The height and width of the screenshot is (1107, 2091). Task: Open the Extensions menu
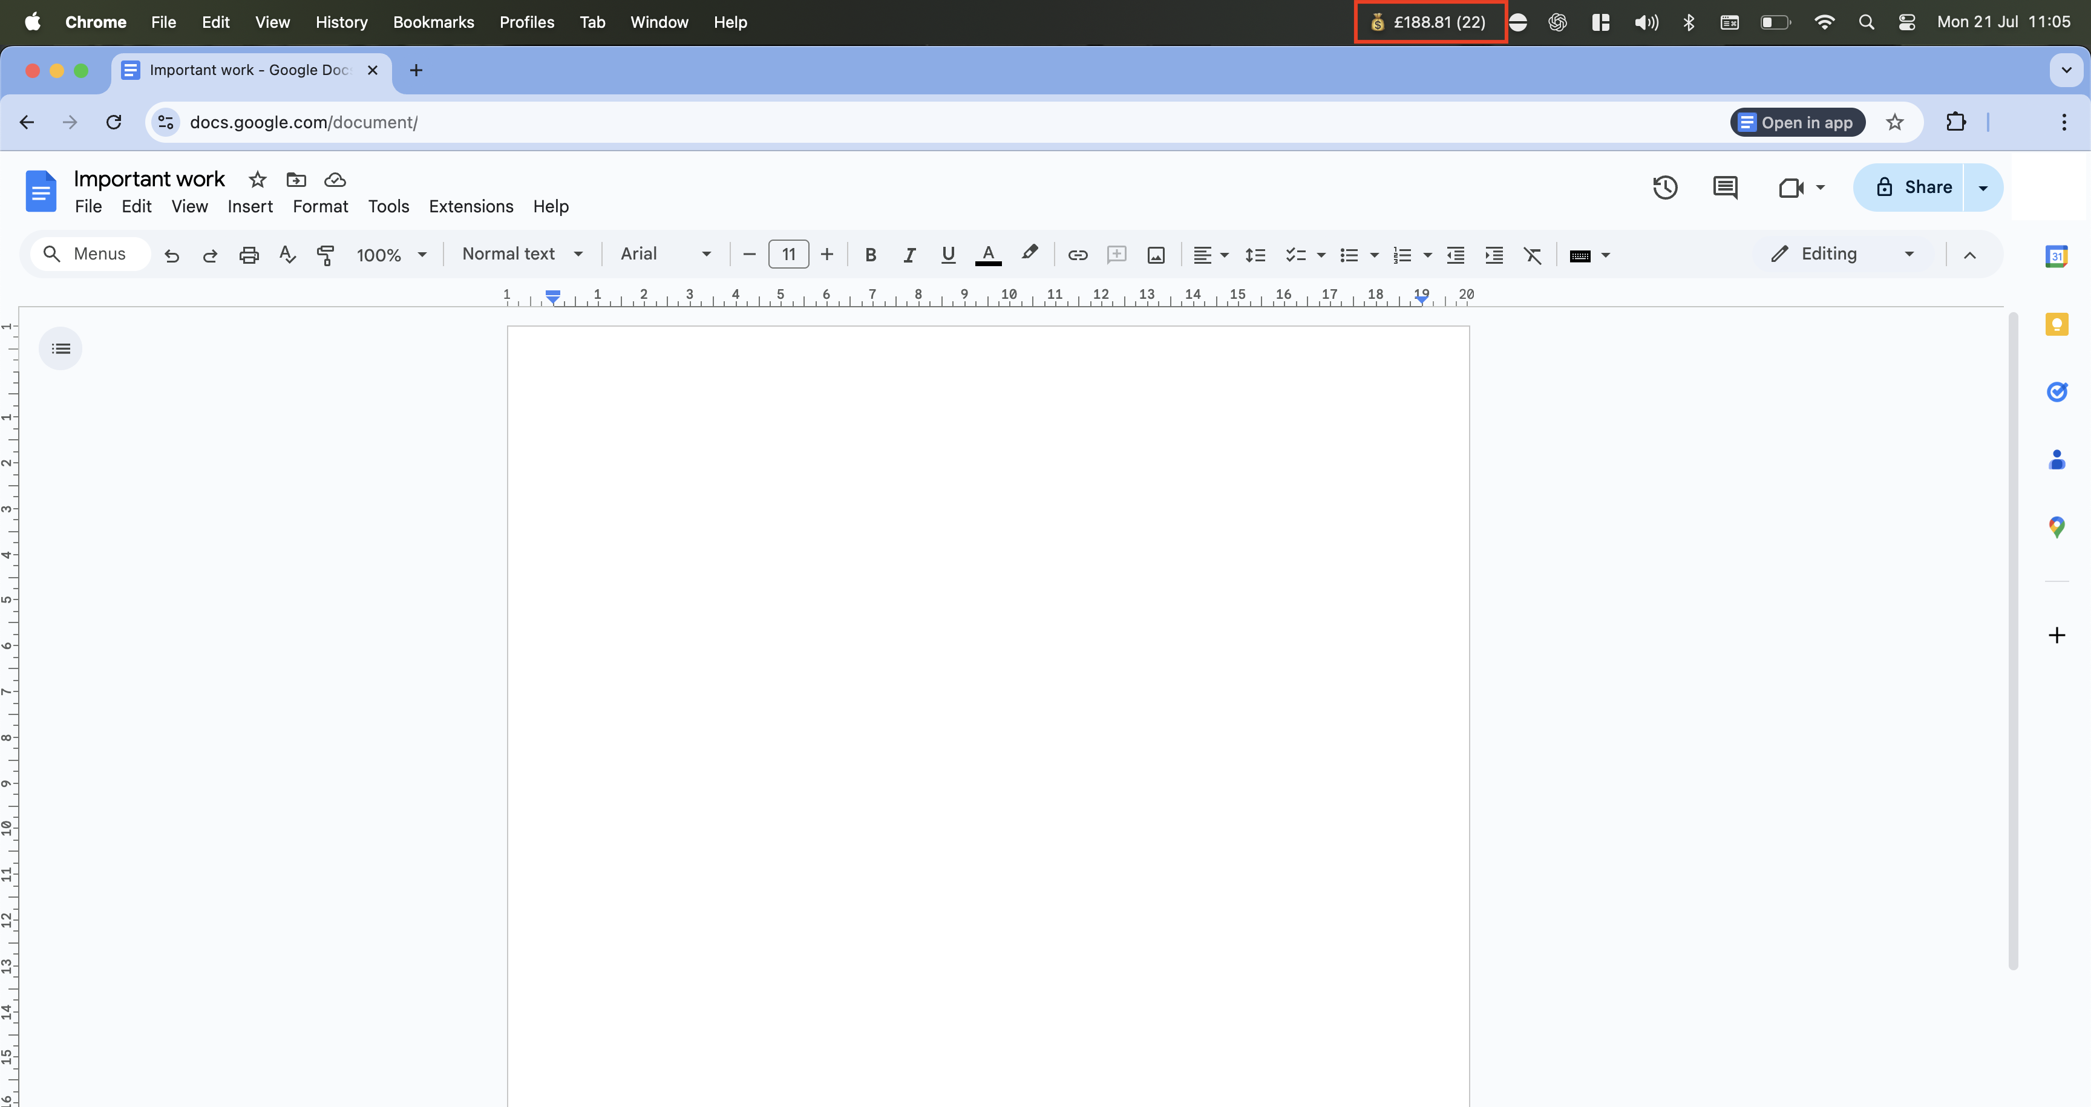[471, 206]
